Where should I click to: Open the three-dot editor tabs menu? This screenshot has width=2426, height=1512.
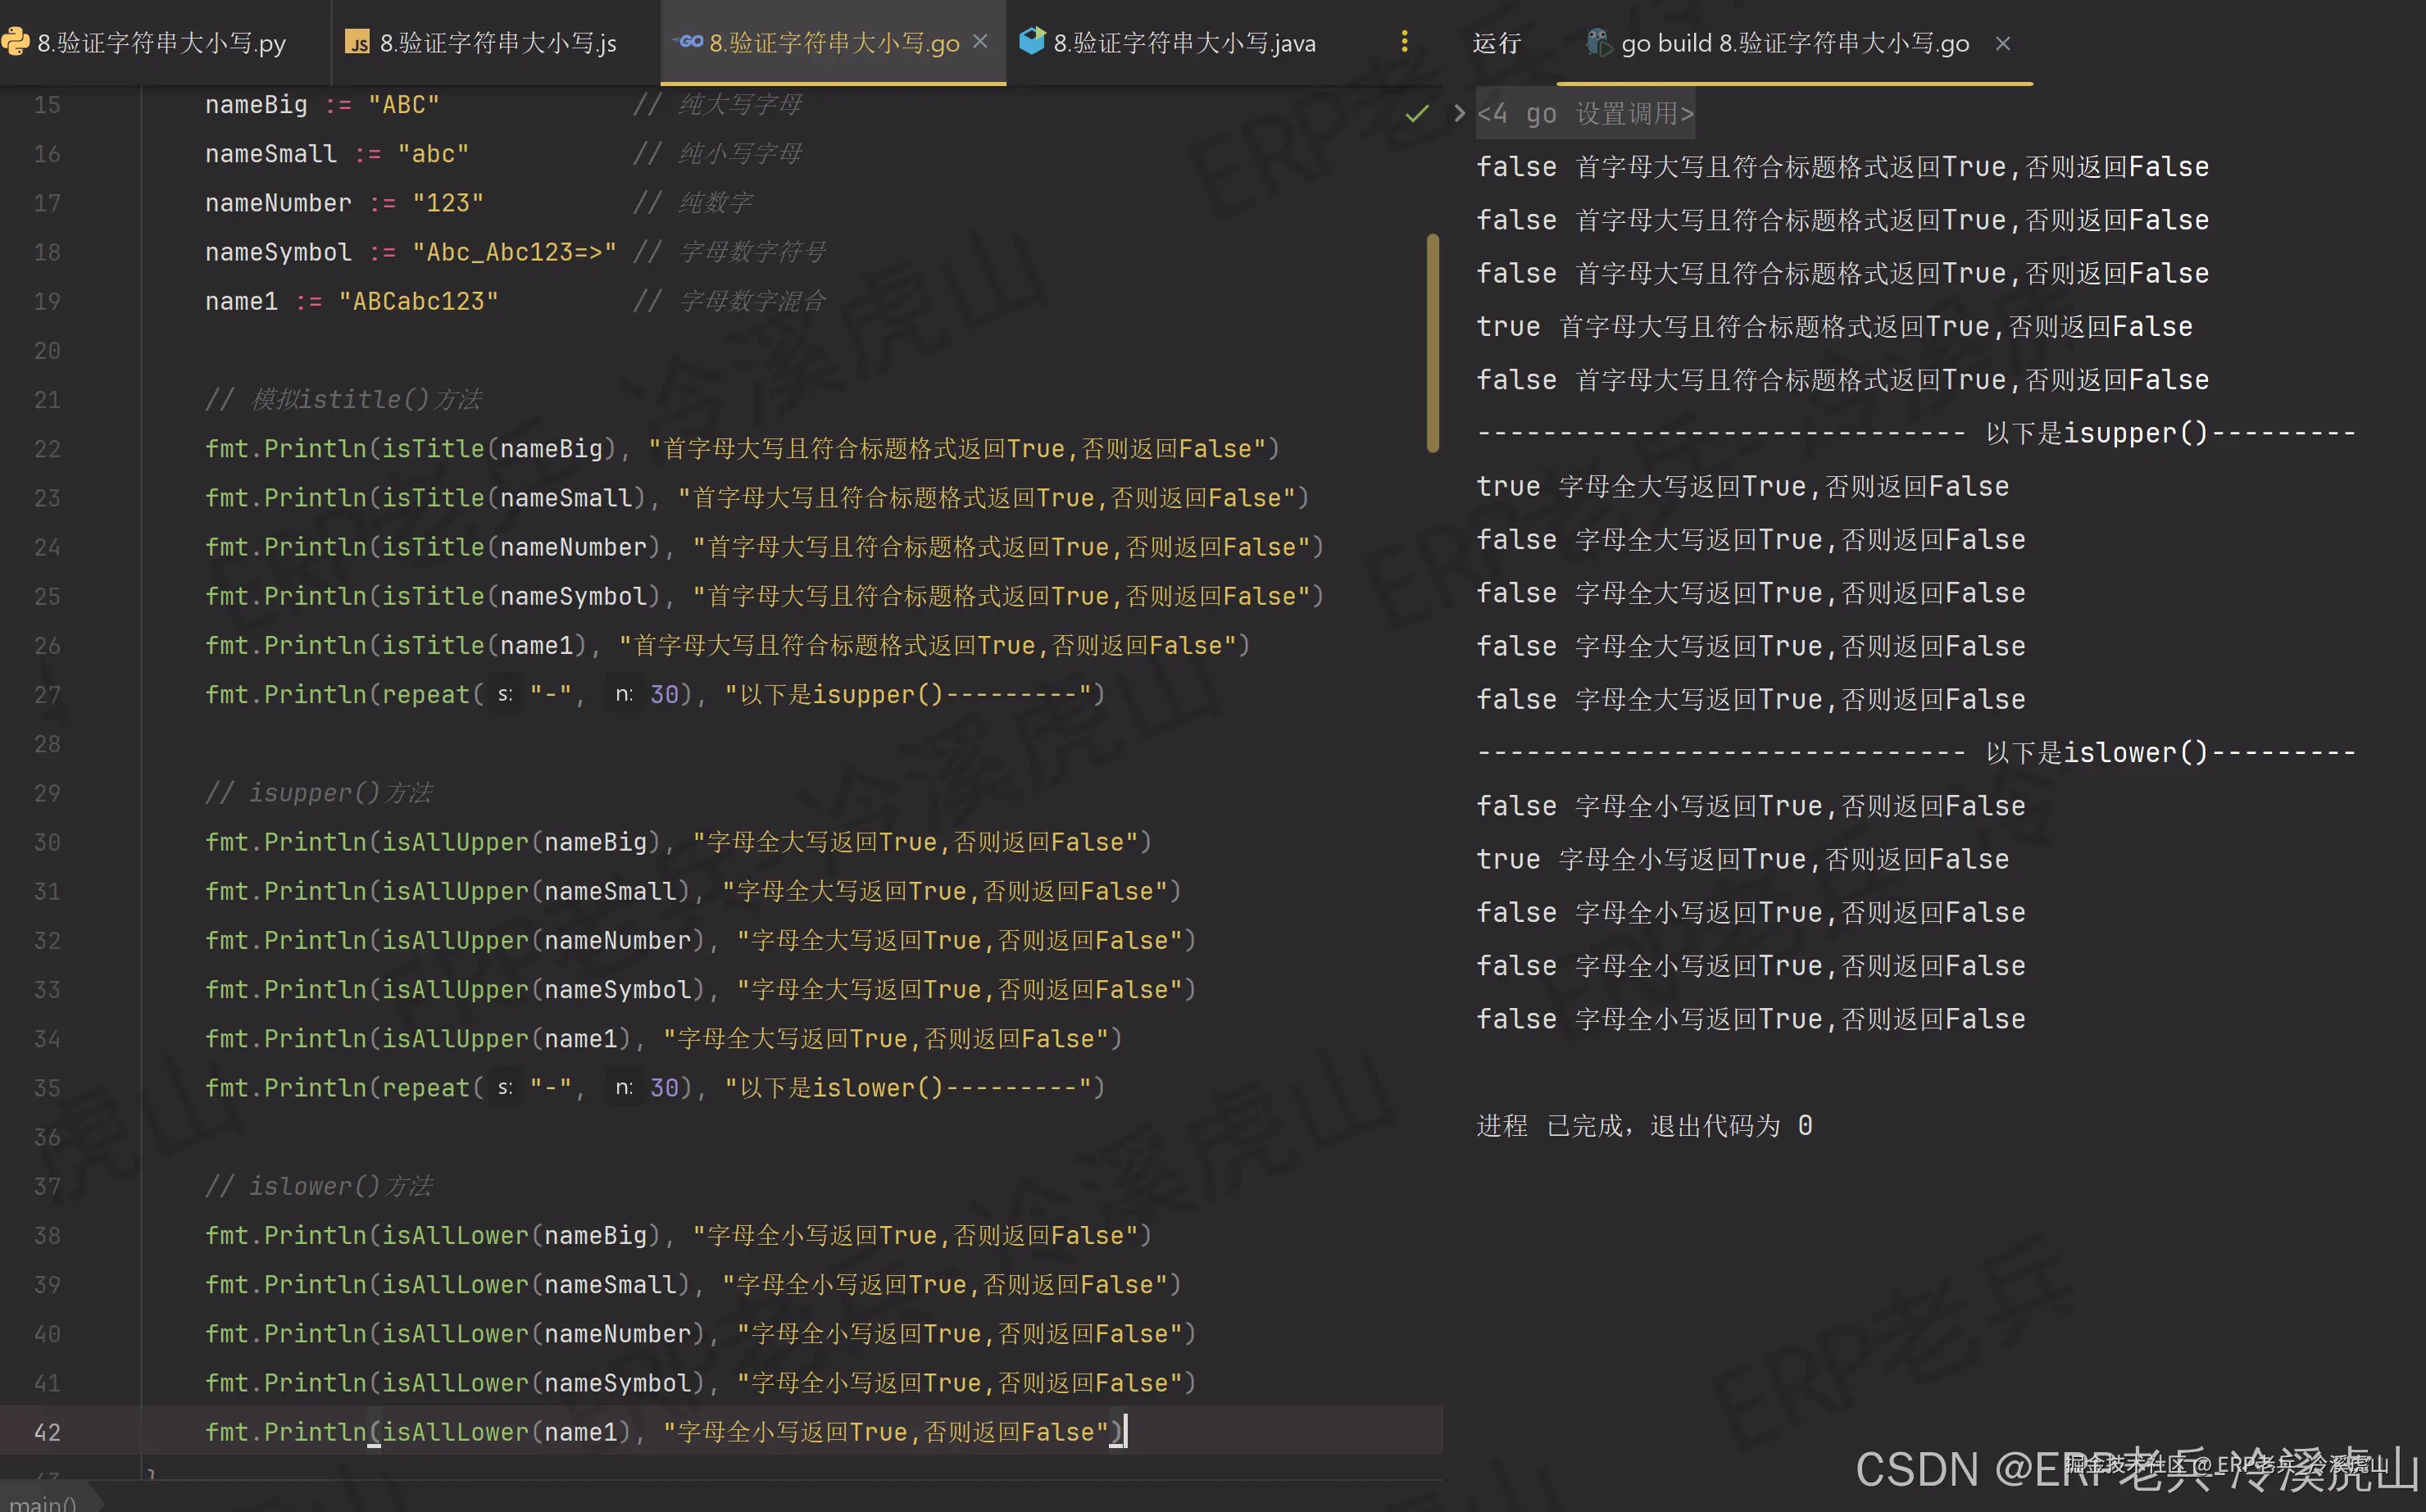(1404, 42)
